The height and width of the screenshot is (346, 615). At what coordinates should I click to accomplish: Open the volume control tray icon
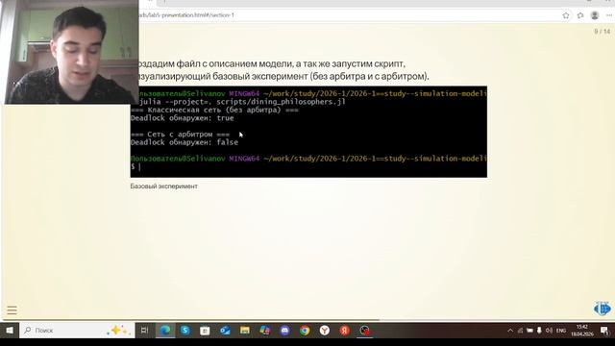click(x=549, y=331)
